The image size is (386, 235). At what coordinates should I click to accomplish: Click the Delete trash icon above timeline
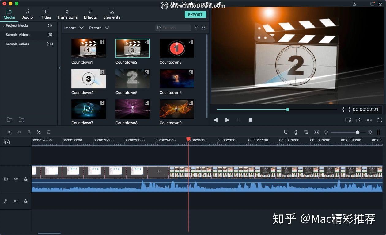[x=29, y=132]
